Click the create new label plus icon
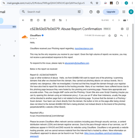The image size is (135, 138). click(14, 56)
